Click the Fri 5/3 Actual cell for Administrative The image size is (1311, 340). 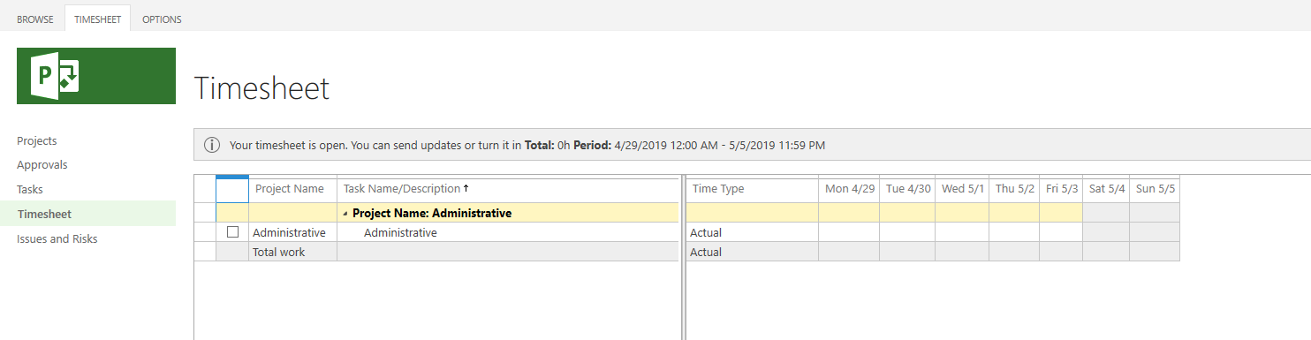1061,232
